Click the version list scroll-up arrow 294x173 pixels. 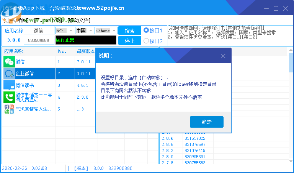point(291,50)
